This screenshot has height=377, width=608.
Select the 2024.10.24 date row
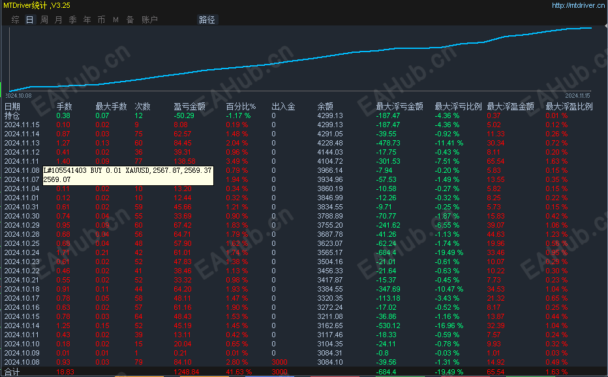pyautogui.click(x=22, y=252)
